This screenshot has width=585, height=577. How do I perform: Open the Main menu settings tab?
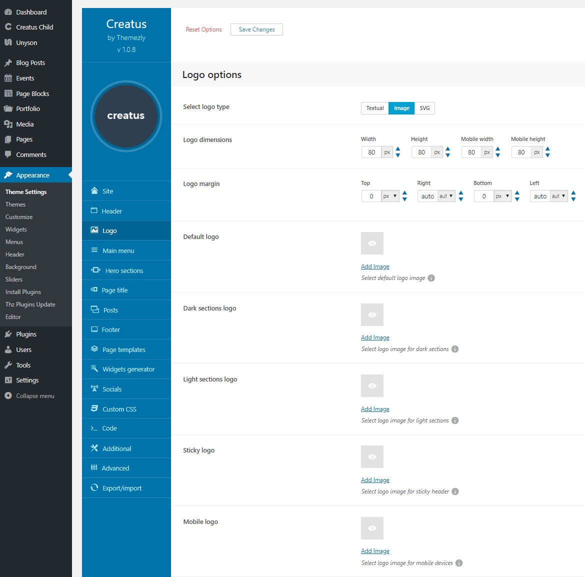coord(118,250)
